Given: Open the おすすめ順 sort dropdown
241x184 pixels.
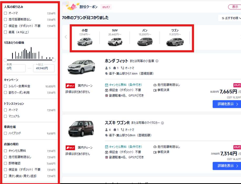Looking at the screenshot, I should [x=231, y=18].
